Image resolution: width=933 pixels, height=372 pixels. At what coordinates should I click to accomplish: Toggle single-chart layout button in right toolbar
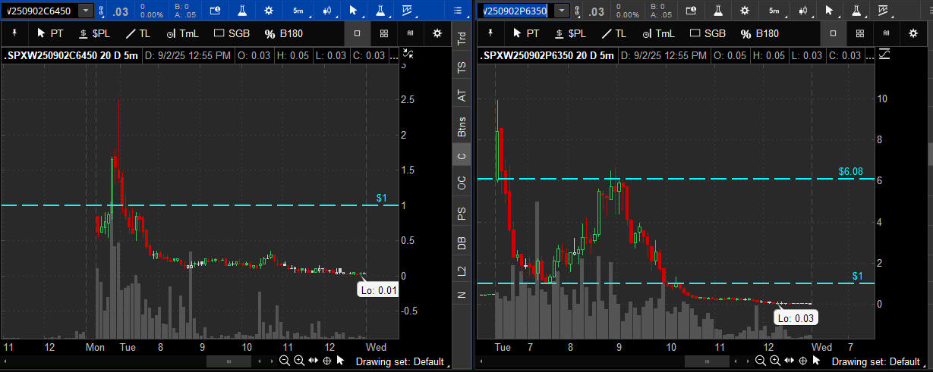[833, 33]
